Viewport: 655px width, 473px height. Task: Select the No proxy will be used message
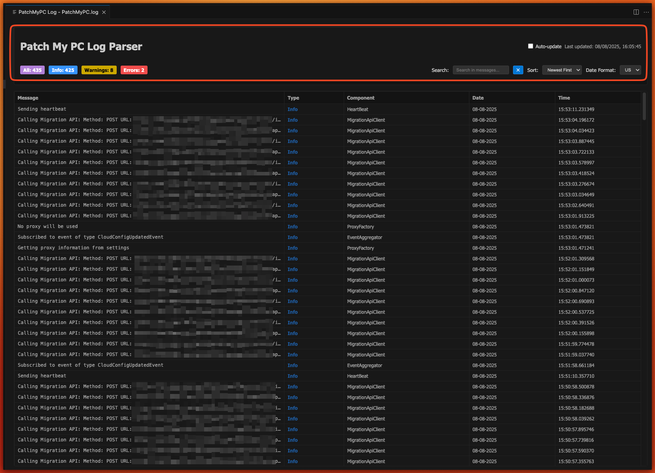pos(47,226)
